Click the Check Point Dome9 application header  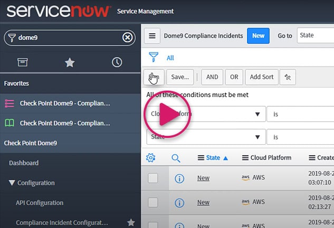click(31, 143)
